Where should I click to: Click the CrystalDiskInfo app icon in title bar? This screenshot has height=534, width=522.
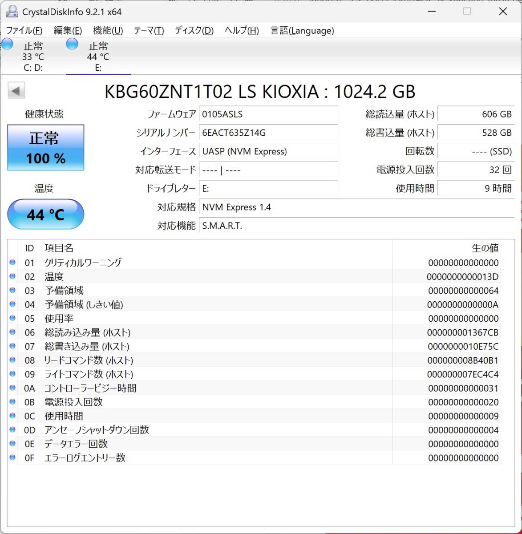pyautogui.click(x=12, y=12)
